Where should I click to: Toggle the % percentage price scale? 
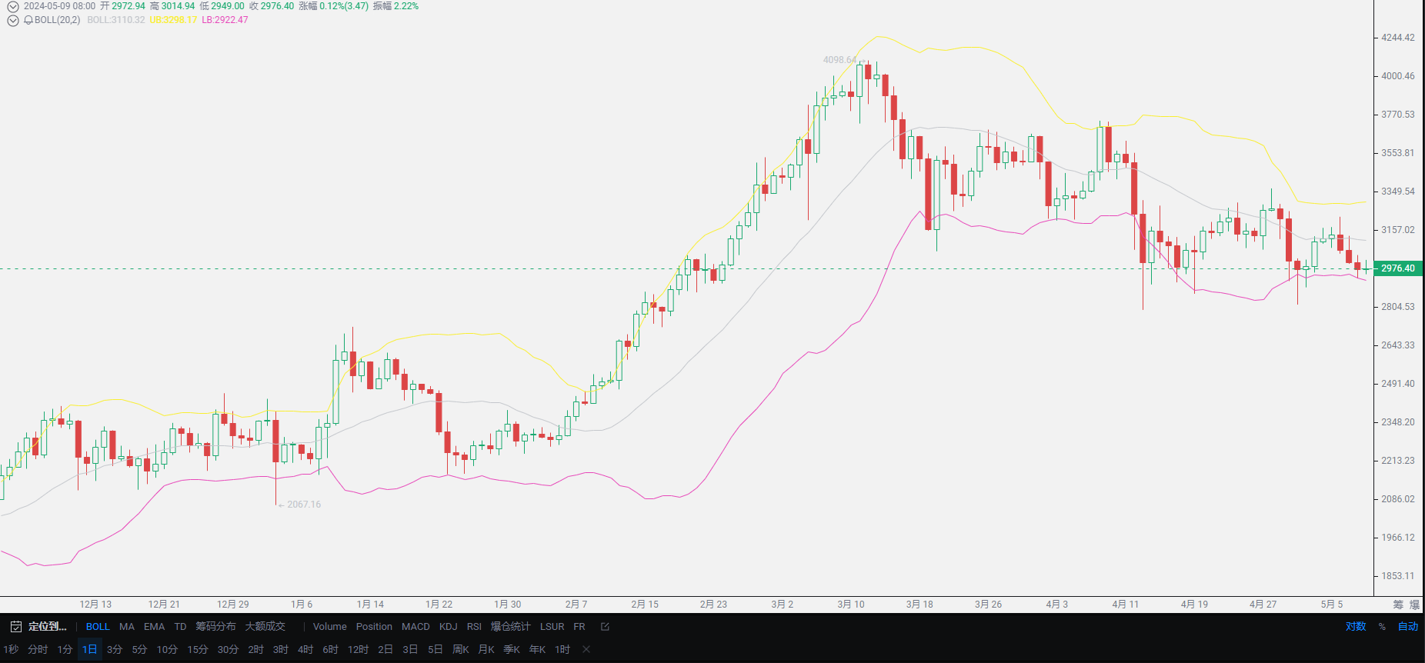(1382, 627)
